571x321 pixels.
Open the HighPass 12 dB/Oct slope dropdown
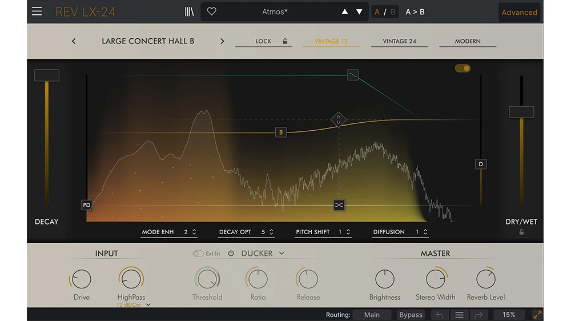coord(148,305)
